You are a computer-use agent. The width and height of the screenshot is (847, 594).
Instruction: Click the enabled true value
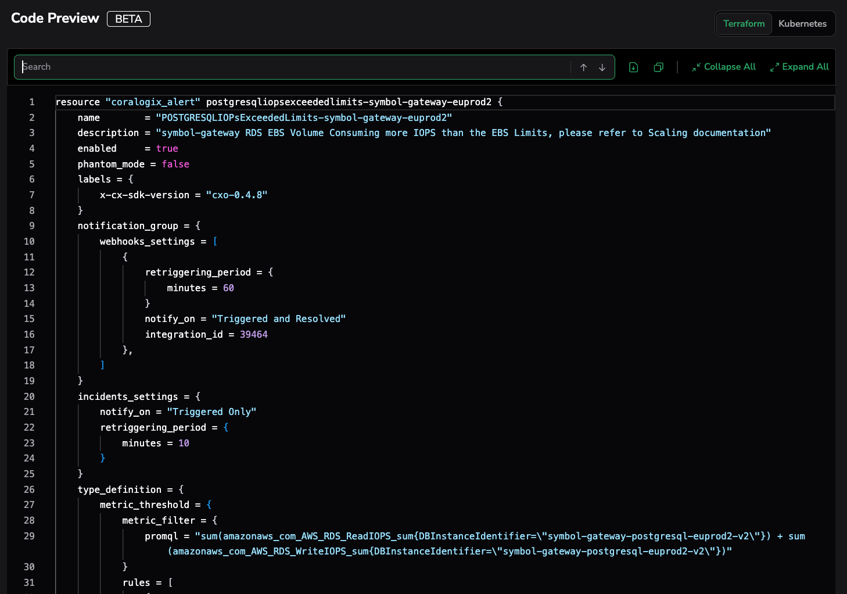[x=167, y=149]
